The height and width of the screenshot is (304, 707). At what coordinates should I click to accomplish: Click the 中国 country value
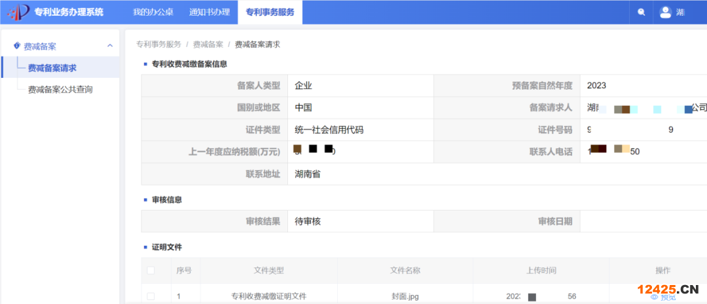point(304,108)
